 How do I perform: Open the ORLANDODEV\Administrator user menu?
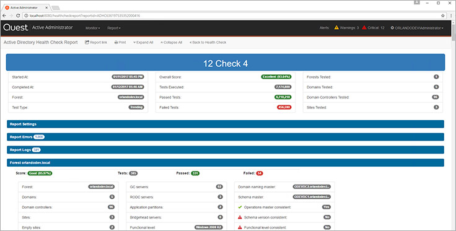[x=417, y=28]
